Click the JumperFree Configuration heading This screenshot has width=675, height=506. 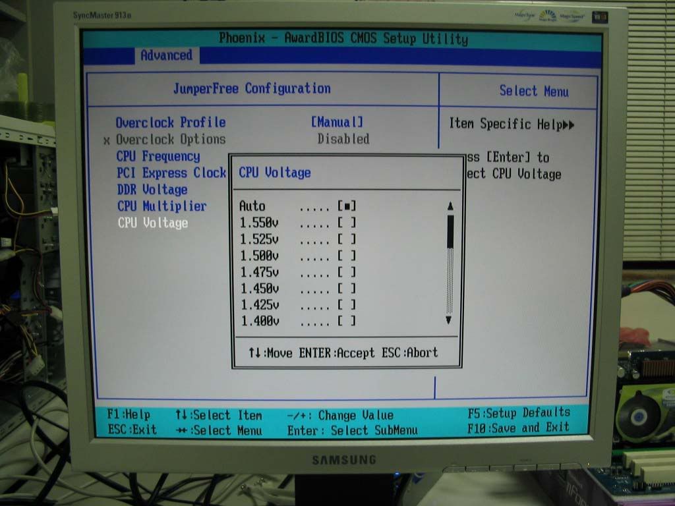coord(252,89)
